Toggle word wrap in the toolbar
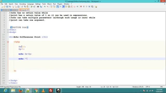 58,7
